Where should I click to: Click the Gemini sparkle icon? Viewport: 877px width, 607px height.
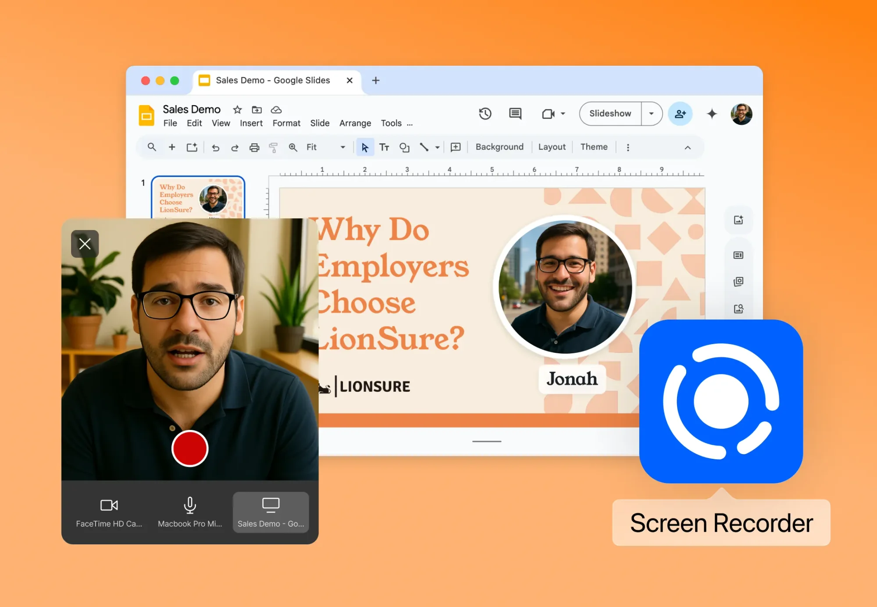pos(712,114)
